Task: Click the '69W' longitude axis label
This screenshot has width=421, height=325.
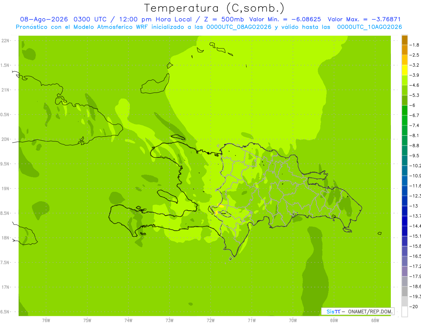Action: coord(334,320)
